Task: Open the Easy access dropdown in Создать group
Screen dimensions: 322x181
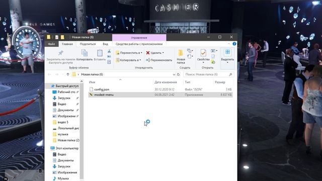Action: pyautogui.click(x=190, y=56)
